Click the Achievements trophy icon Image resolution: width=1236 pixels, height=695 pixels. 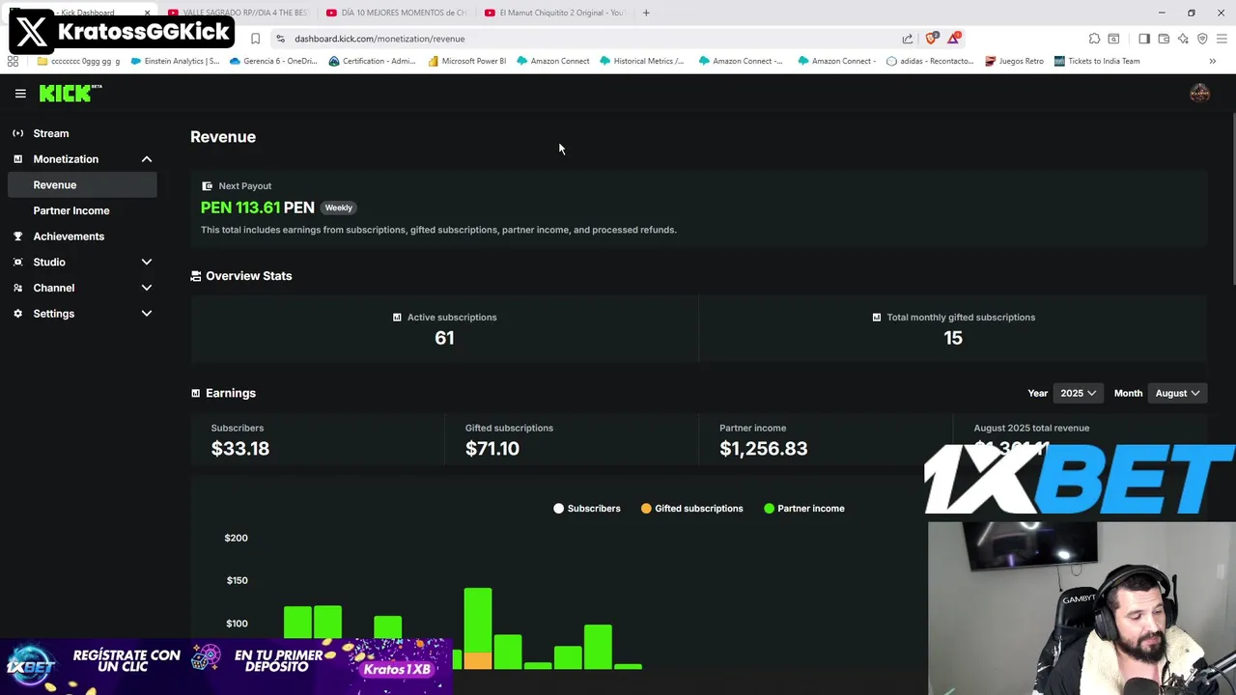17,236
